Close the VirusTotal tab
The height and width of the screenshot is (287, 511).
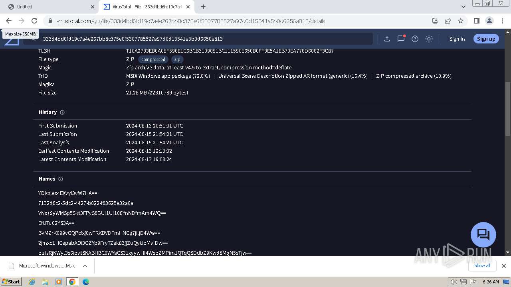(188, 7)
